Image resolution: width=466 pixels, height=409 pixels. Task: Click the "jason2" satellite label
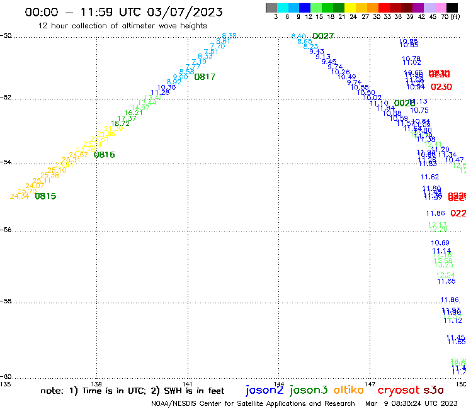264,390
